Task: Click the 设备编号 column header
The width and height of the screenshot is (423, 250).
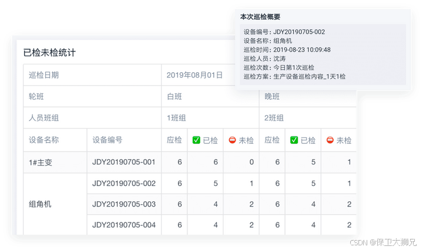Action: click(x=108, y=140)
